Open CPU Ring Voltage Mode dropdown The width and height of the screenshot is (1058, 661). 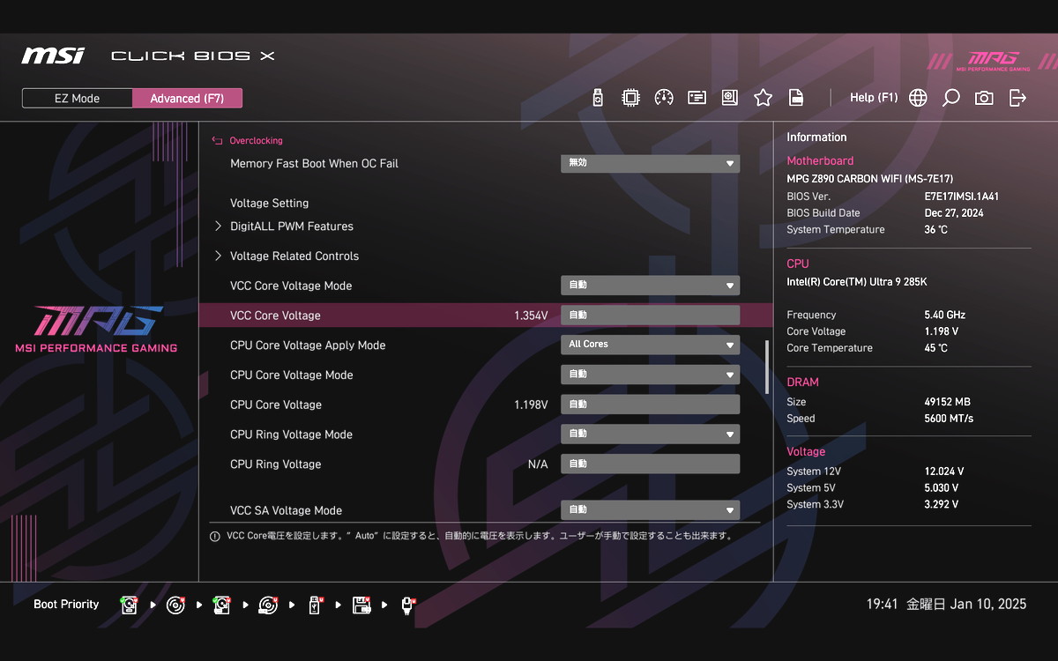(650, 434)
